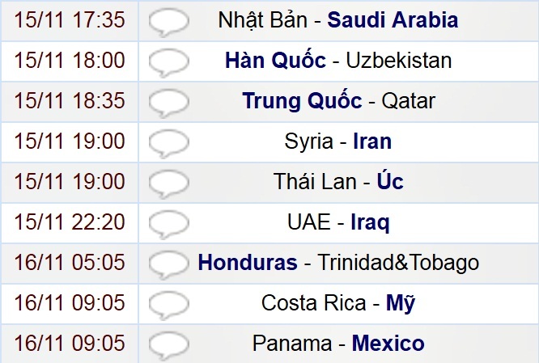Open comment bubble for UAE - Iraq
539x363 pixels.
point(170,223)
